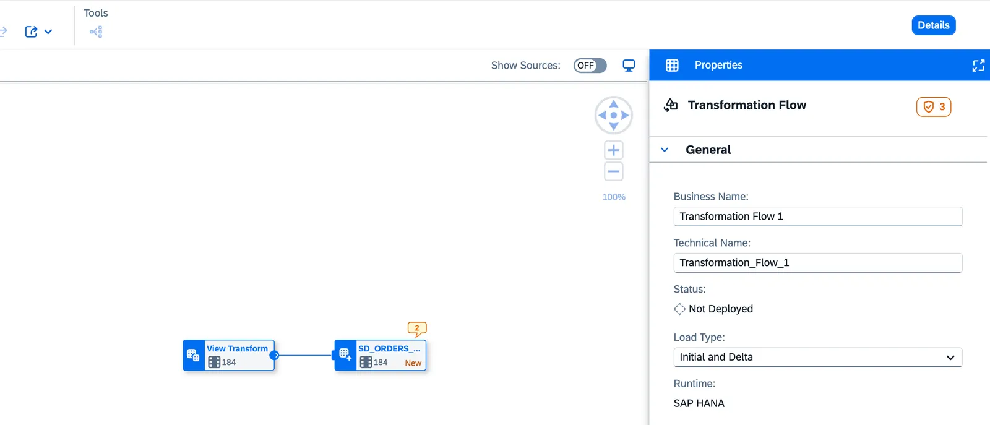This screenshot has width=990, height=425.
Task: Click the Properties grid icon
Action: click(672, 65)
